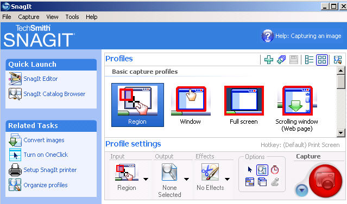
Task: Click the Catalog Browser magnifier icon
Action: (x=15, y=94)
